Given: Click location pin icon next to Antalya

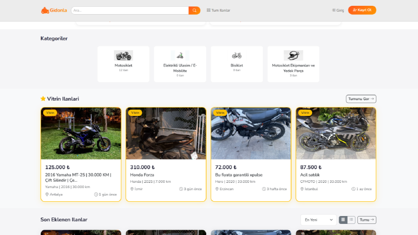Looking at the screenshot, I should pos(47,194).
